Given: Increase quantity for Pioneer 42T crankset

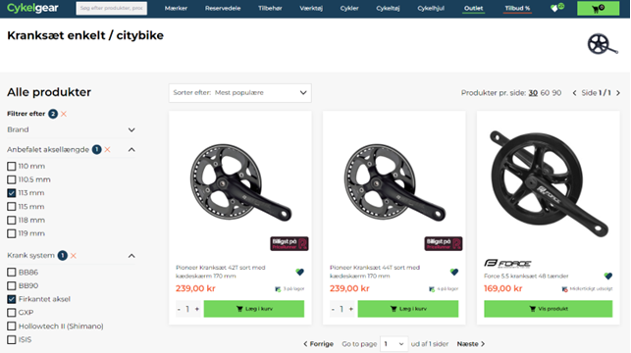Looking at the screenshot, I should [x=197, y=309].
